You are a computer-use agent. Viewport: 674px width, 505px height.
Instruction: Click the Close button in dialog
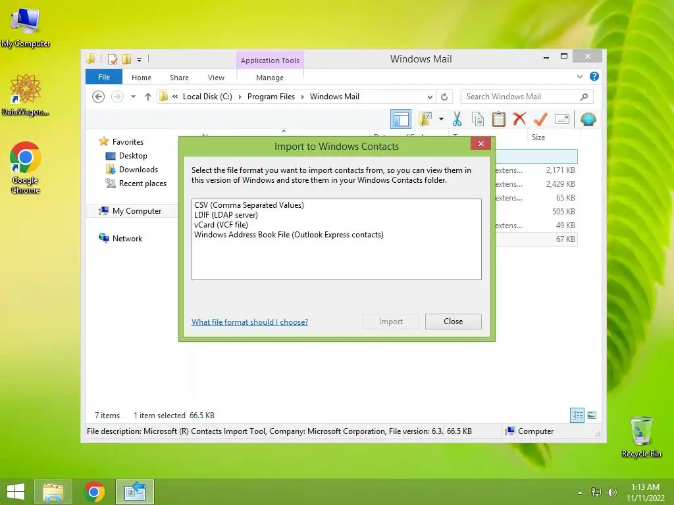pos(453,321)
